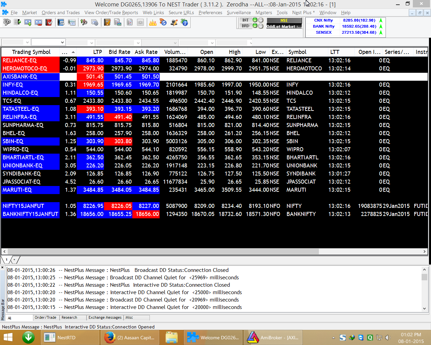The width and height of the screenshot is (431, 345).
Task: Click the windows with gear settings icon
Action: pos(95,23)
